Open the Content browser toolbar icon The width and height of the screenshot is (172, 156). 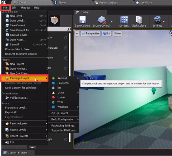[124, 20]
